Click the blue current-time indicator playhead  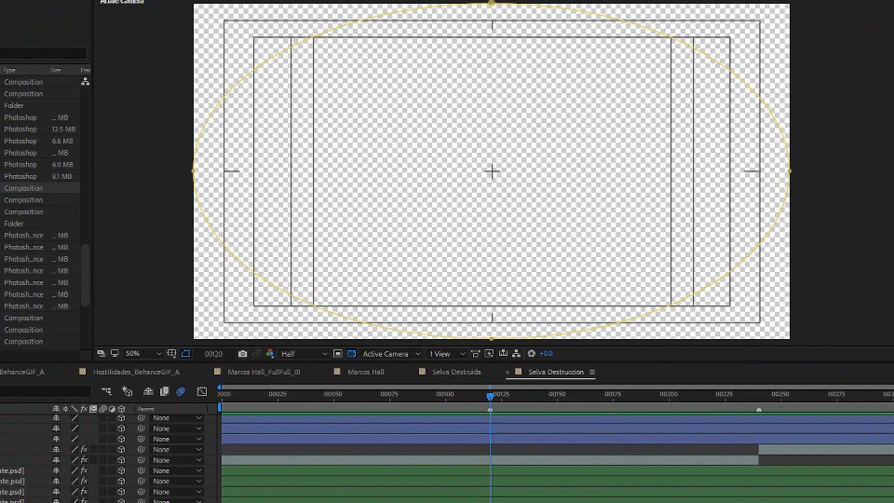490,397
